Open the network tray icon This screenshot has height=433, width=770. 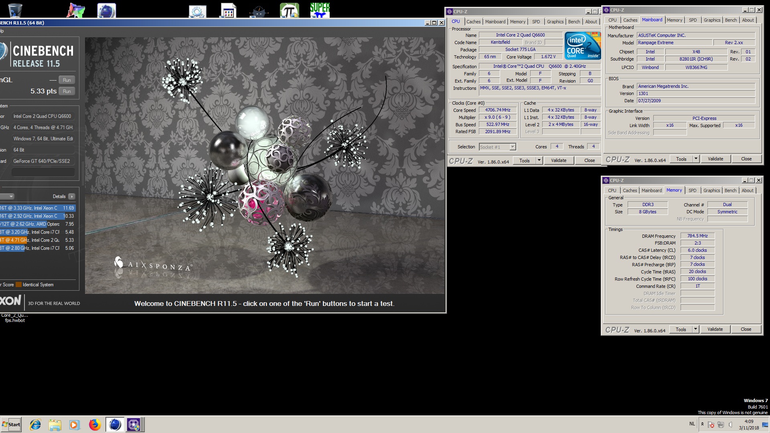coord(721,425)
